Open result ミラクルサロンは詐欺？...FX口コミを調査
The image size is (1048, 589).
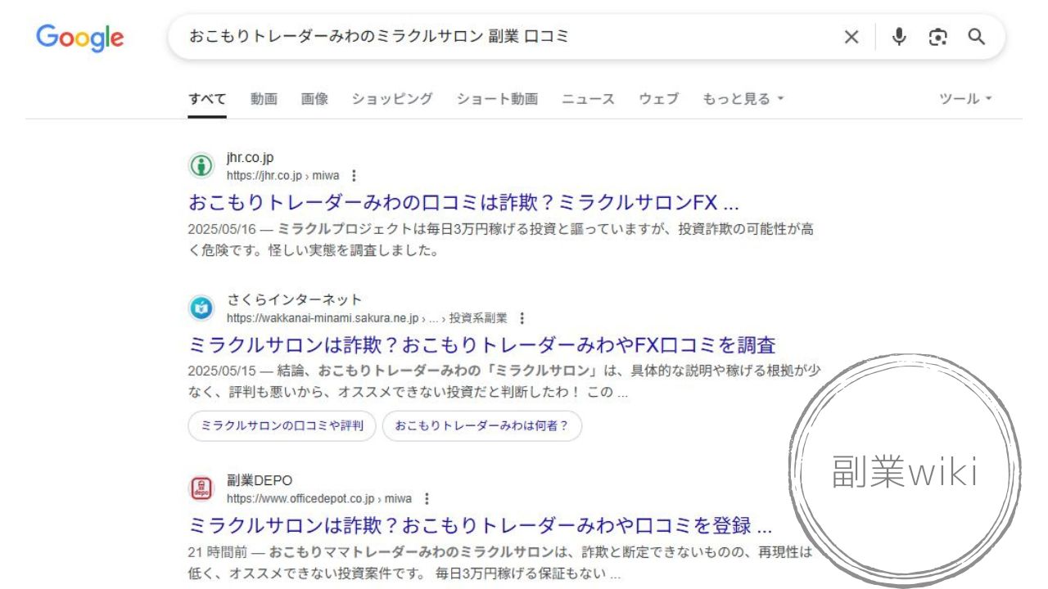tap(482, 344)
